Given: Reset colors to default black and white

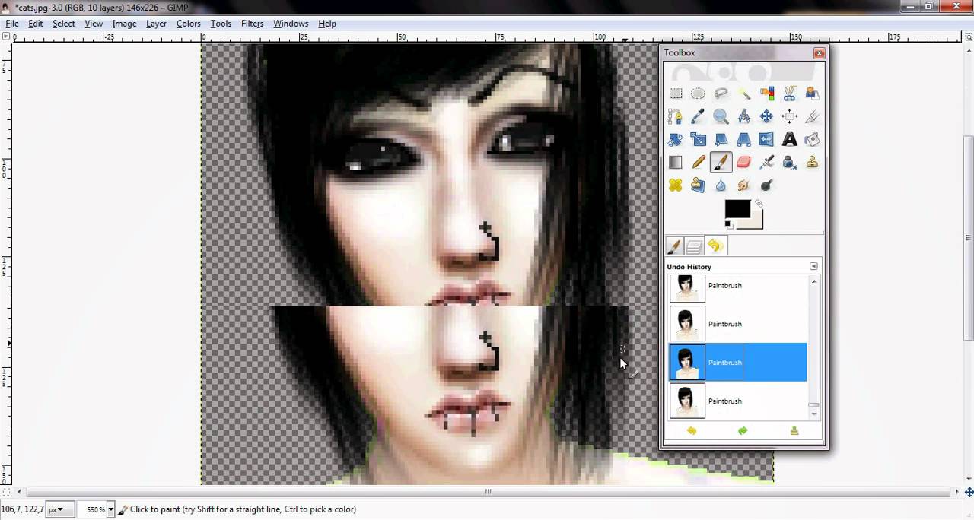Looking at the screenshot, I should tap(729, 224).
